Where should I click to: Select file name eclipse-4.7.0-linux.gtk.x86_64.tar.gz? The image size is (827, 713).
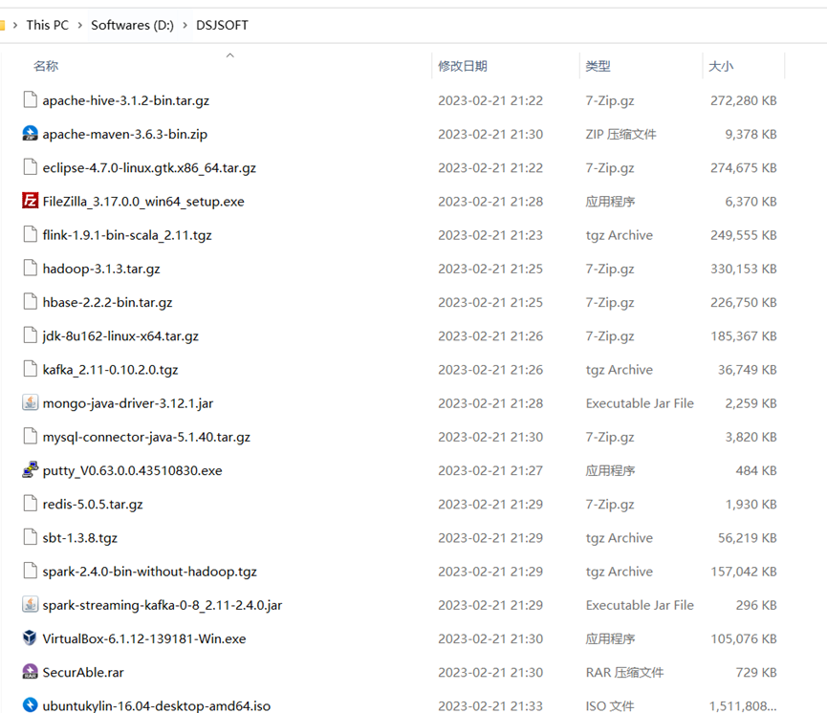(x=149, y=167)
